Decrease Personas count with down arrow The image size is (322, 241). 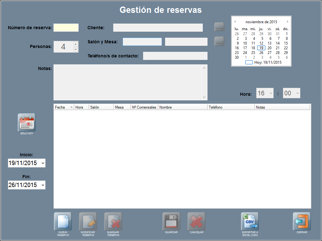[x=75, y=50]
